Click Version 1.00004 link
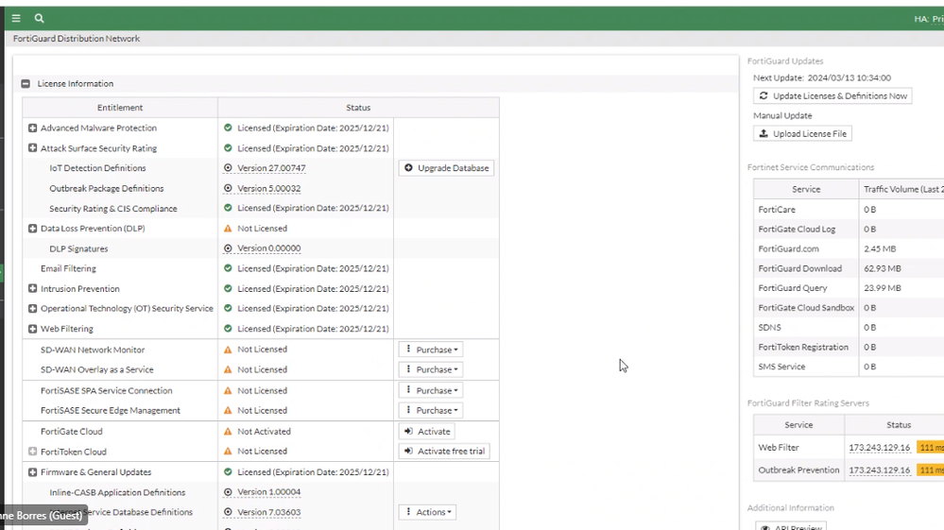Viewport: 944px width, 530px height. 269,492
